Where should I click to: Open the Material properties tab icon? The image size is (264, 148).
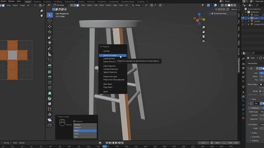tap(243, 118)
